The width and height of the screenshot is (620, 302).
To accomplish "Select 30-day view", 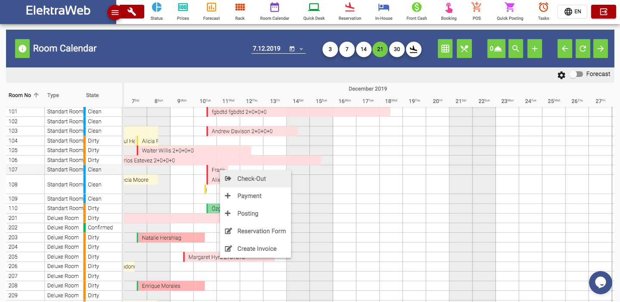I will pos(397,49).
